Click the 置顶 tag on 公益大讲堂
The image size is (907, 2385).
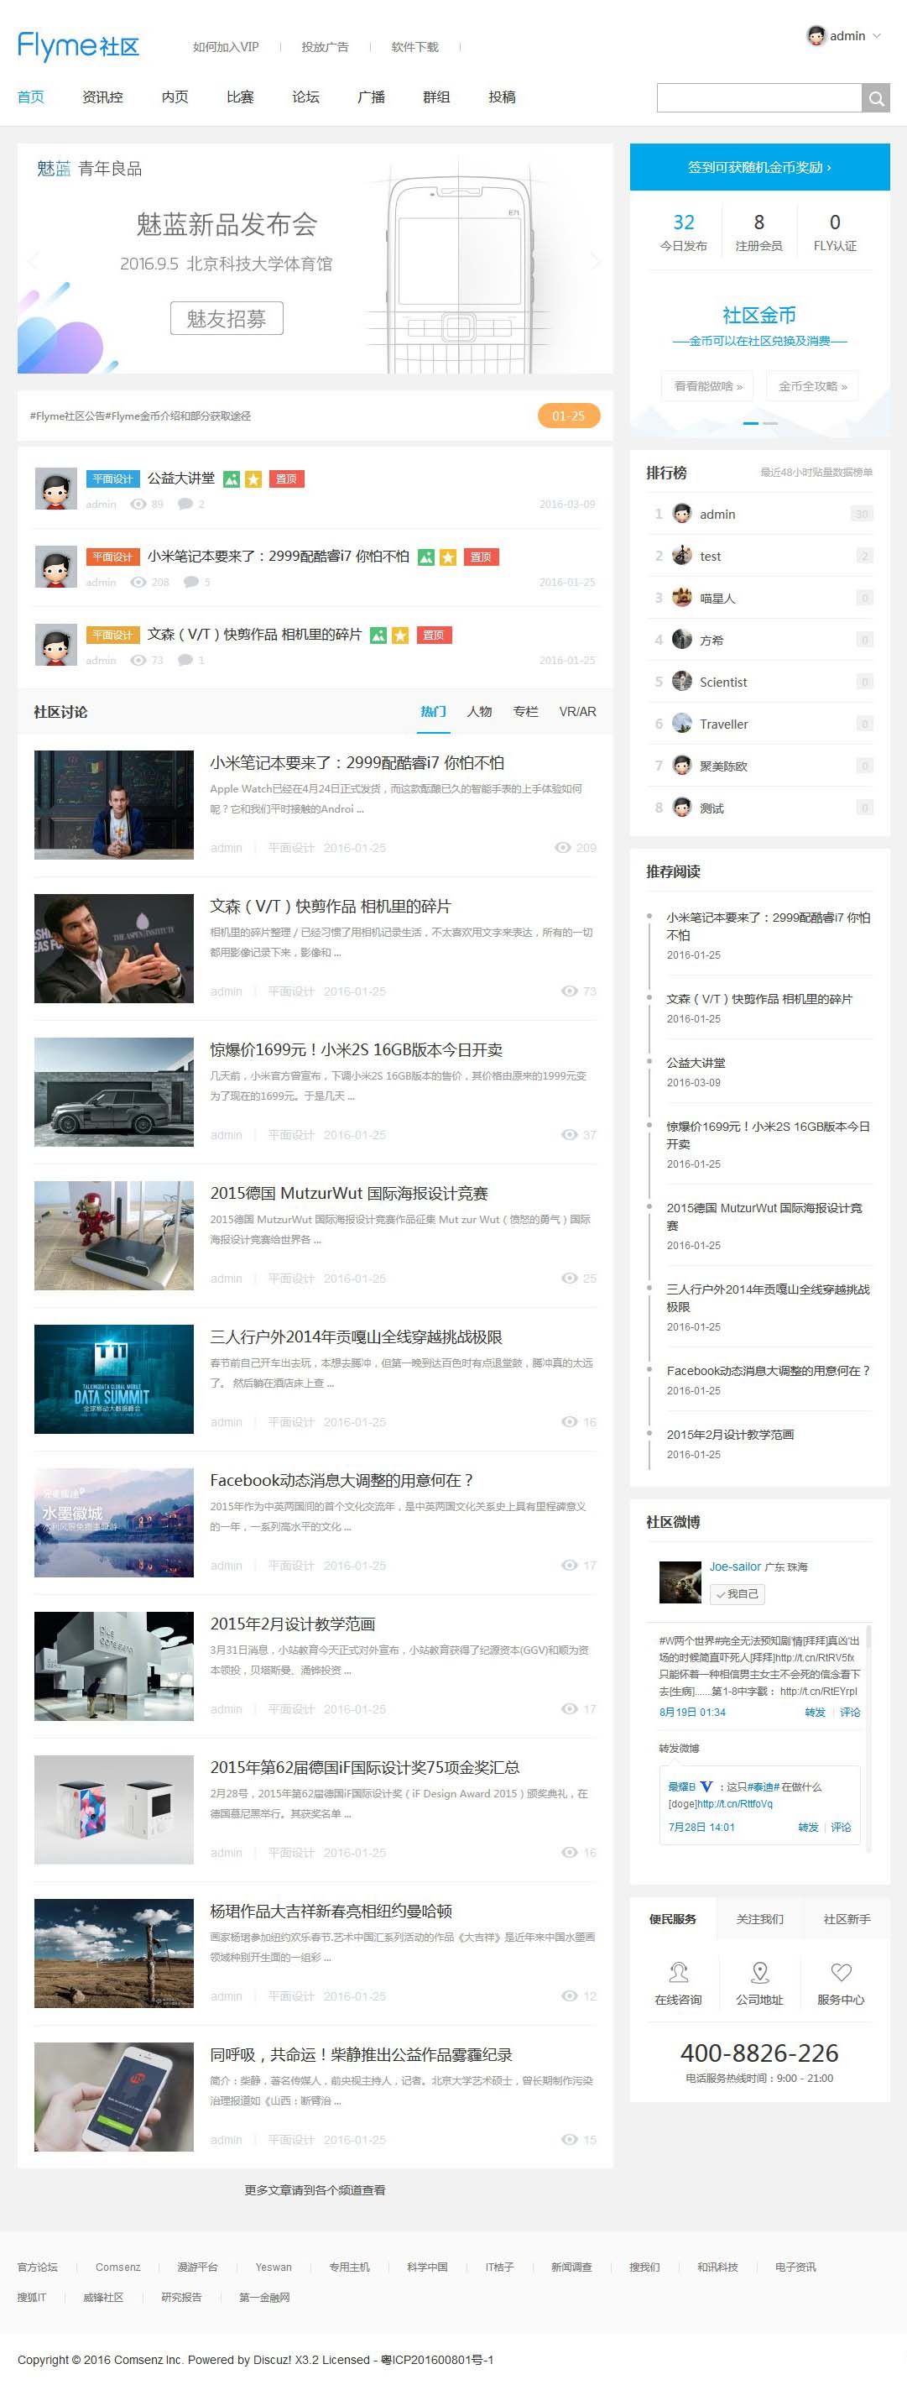[287, 479]
